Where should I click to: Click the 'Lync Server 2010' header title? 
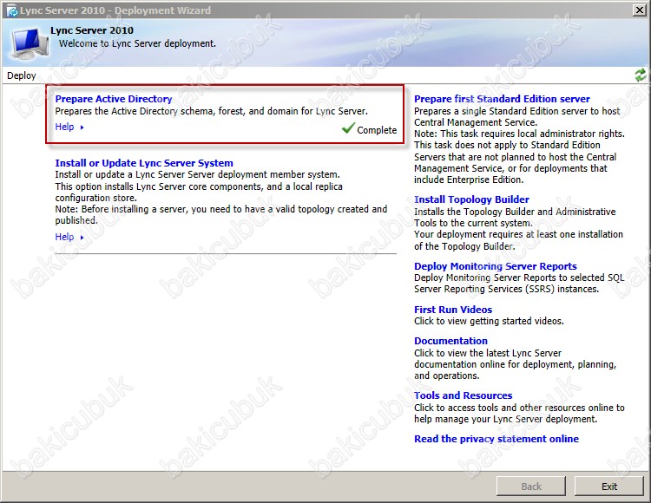[x=92, y=30]
